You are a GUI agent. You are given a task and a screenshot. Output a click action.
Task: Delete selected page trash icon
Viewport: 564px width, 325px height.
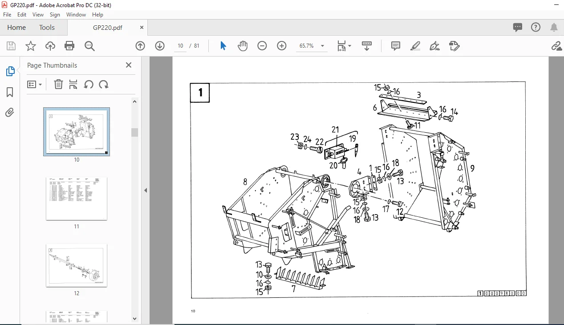click(x=58, y=84)
